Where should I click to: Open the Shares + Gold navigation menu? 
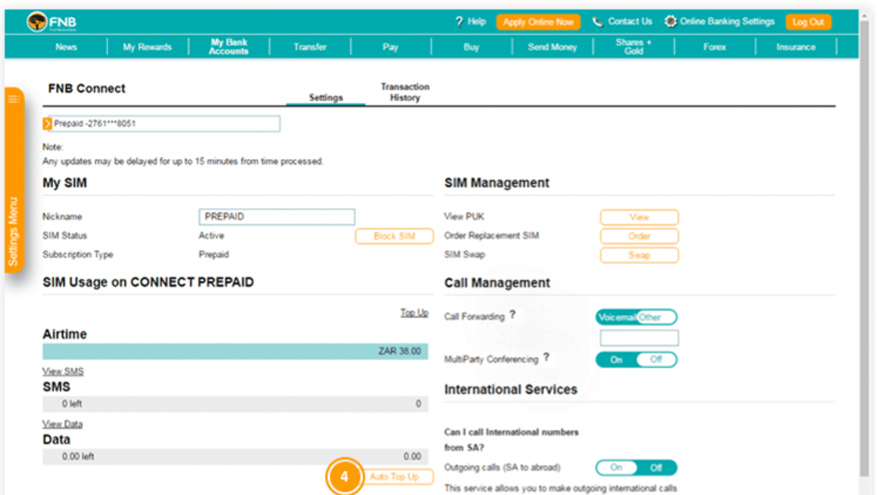(x=633, y=47)
